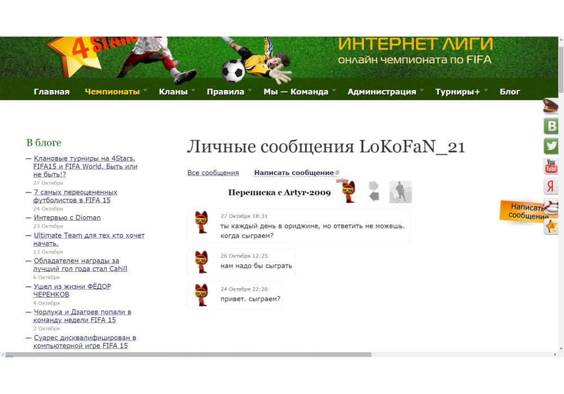Click message text 'привет. сыграем?'

point(250,299)
